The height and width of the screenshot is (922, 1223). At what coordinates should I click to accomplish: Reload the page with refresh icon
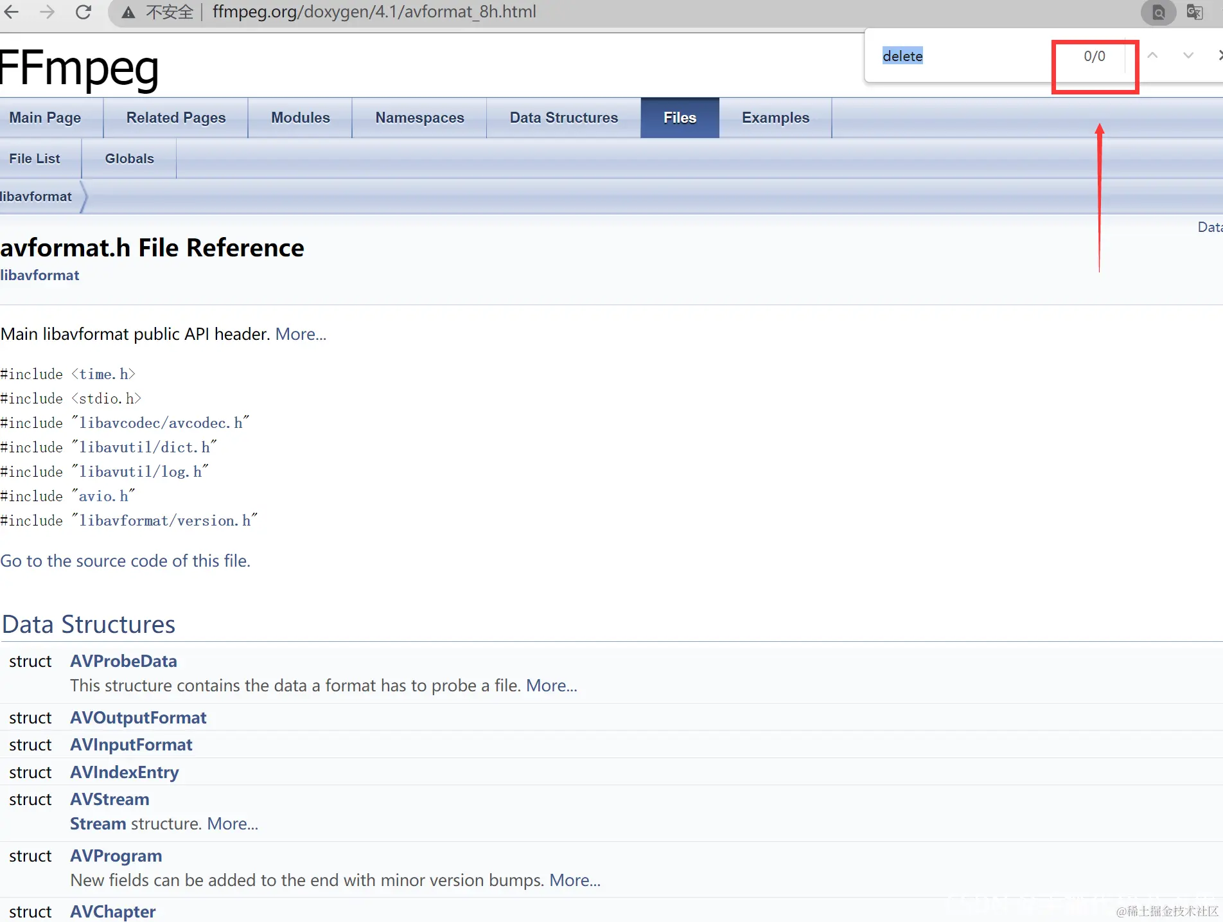pos(83,12)
